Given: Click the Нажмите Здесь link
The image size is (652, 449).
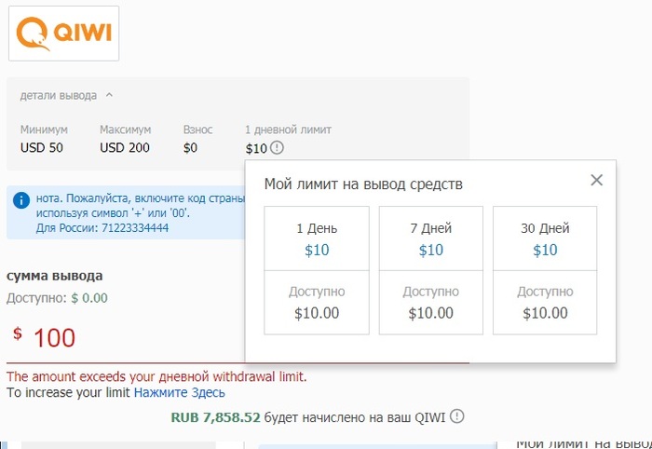Looking at the screenshot, I should pos(179,393).
